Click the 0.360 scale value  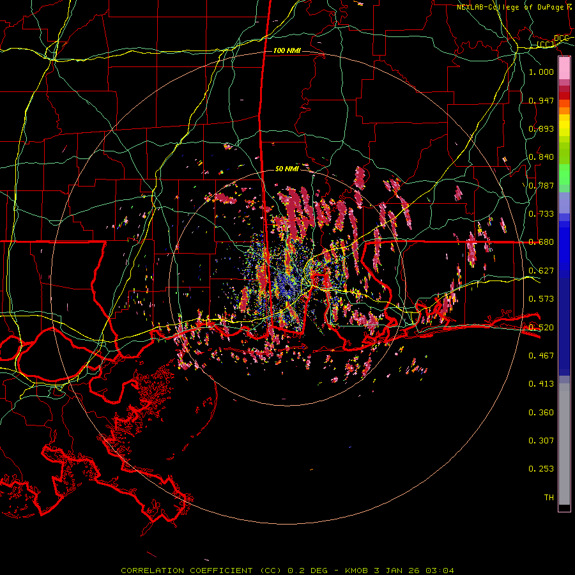[541, 413]
